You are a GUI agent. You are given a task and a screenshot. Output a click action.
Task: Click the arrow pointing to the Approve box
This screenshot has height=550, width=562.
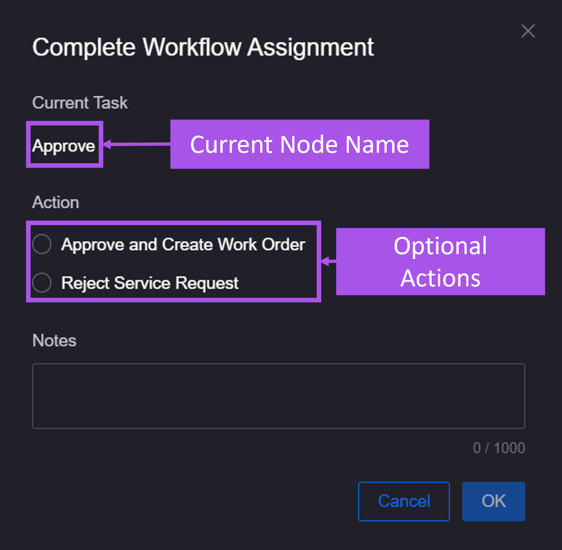137,144
